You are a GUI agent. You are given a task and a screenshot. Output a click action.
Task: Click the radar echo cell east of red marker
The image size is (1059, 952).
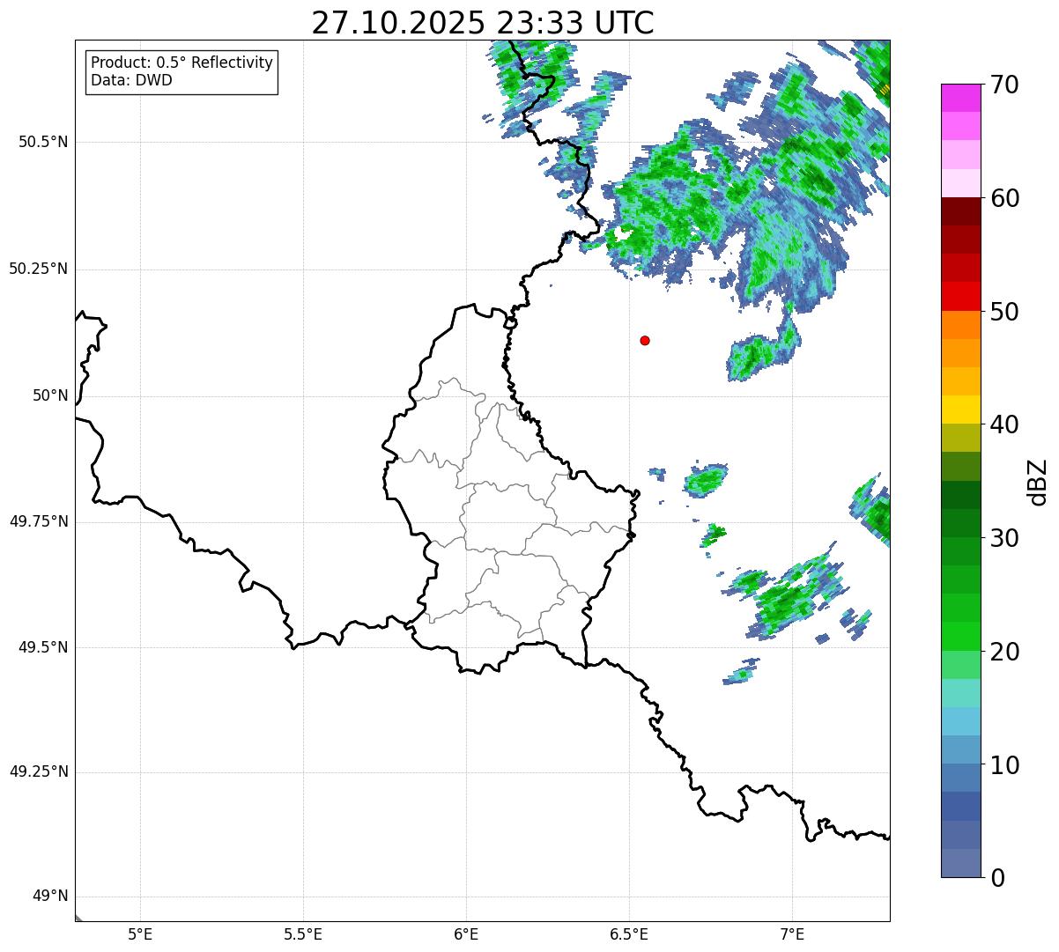tap(763, 349)
